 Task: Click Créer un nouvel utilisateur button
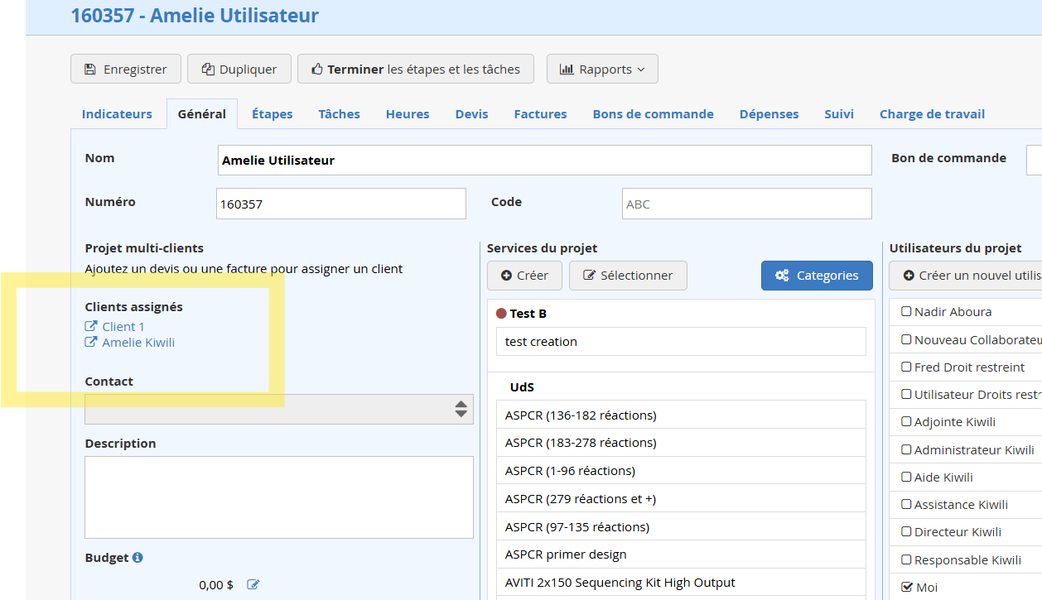[966, 276]
